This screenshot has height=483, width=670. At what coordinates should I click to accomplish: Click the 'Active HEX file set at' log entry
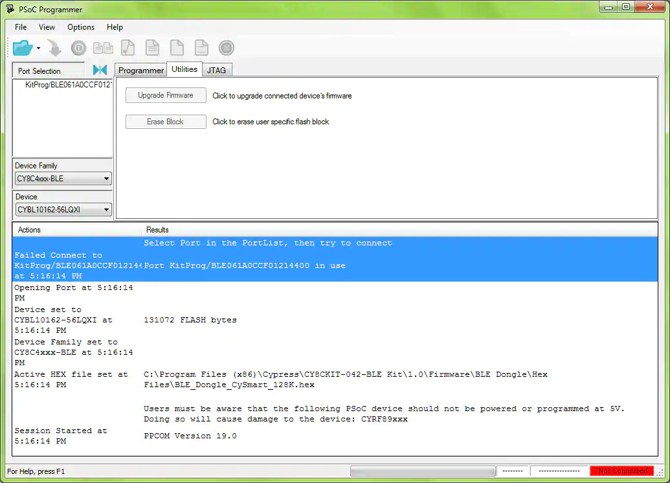pos(71,379)
